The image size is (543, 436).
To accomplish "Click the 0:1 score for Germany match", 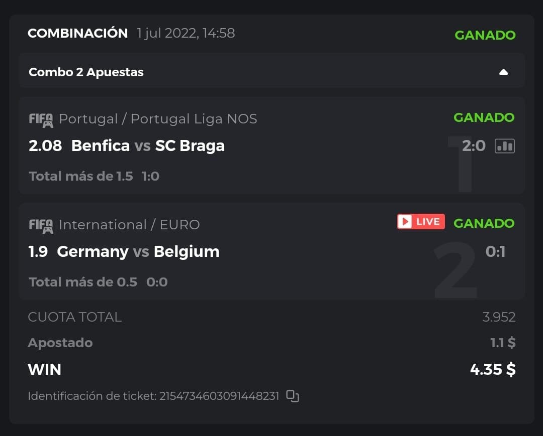I will (x=495, y=251).
